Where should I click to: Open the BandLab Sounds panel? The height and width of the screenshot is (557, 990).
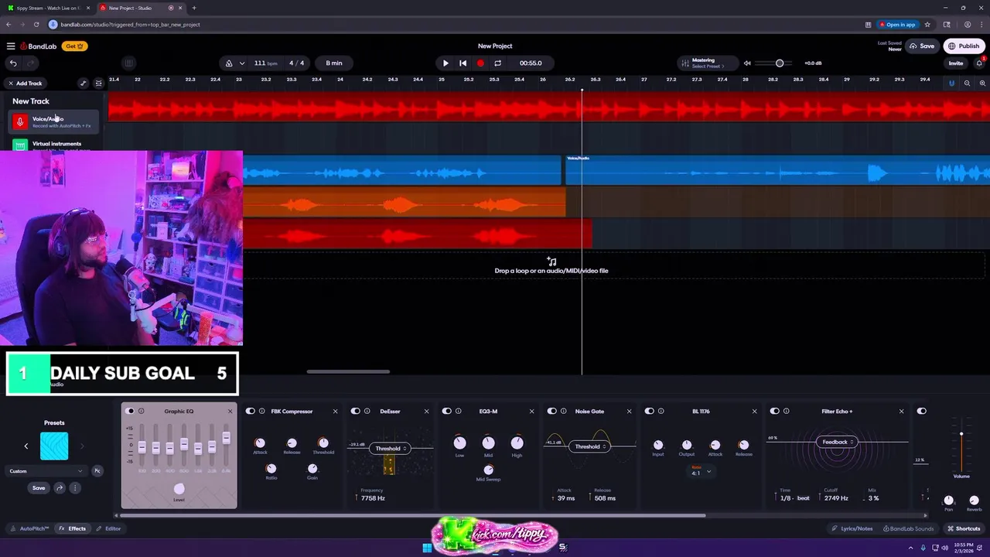click(x=909, y=528)
